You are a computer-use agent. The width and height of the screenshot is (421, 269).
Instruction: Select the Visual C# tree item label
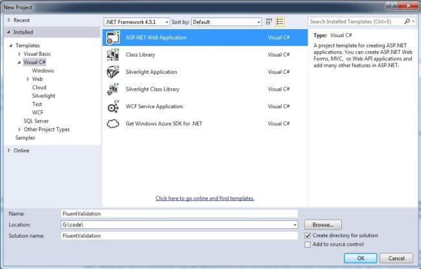click(x=34, y=62)
